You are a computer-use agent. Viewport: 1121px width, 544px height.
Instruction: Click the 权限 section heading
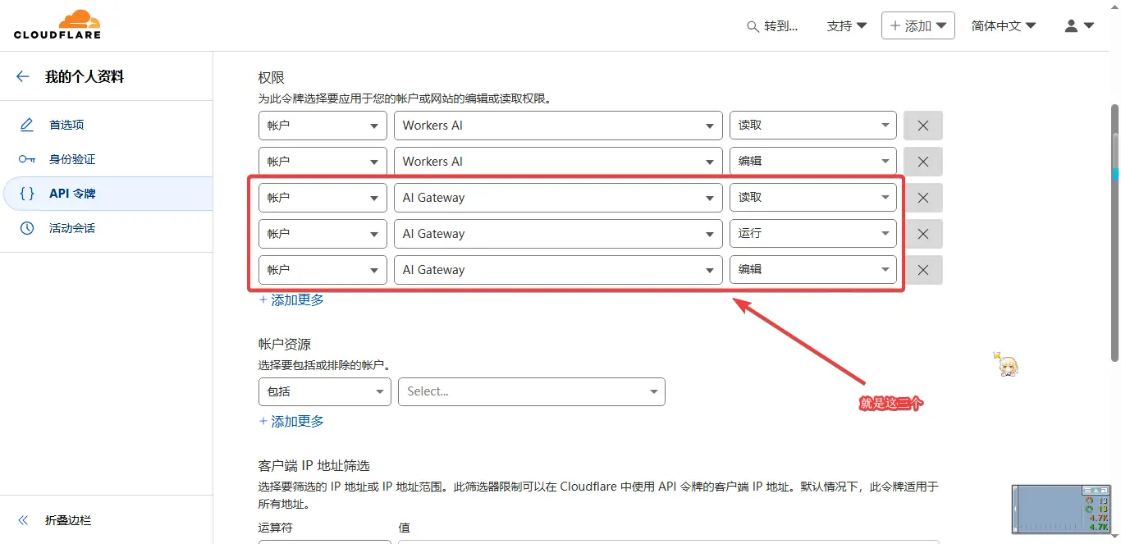272,77
